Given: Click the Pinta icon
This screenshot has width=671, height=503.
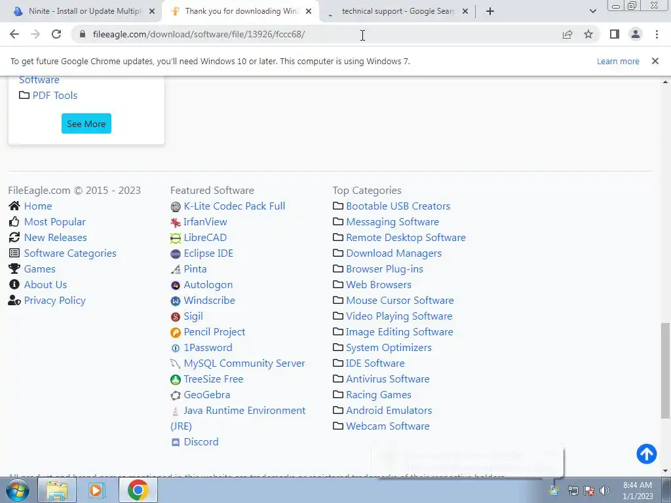Looking at the screenshot, I should (x=176, y=269).
